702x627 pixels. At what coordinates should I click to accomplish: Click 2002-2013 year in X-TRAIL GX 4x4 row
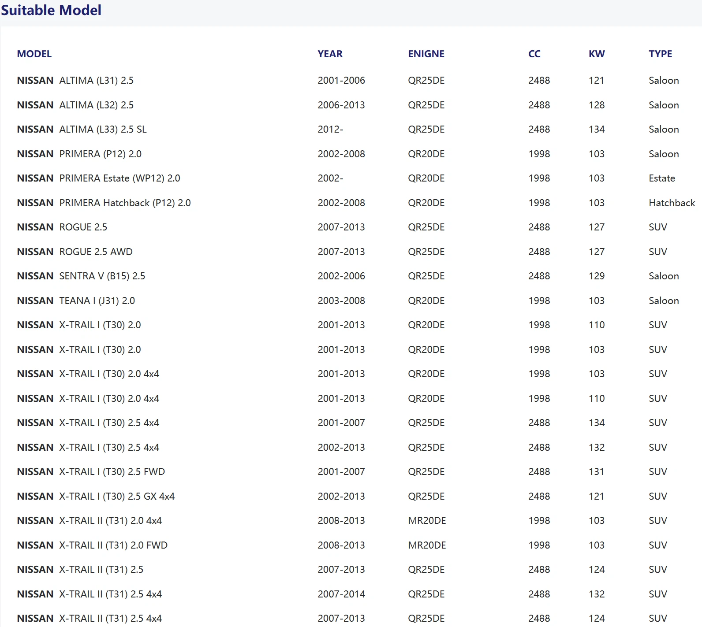(341, 496)
